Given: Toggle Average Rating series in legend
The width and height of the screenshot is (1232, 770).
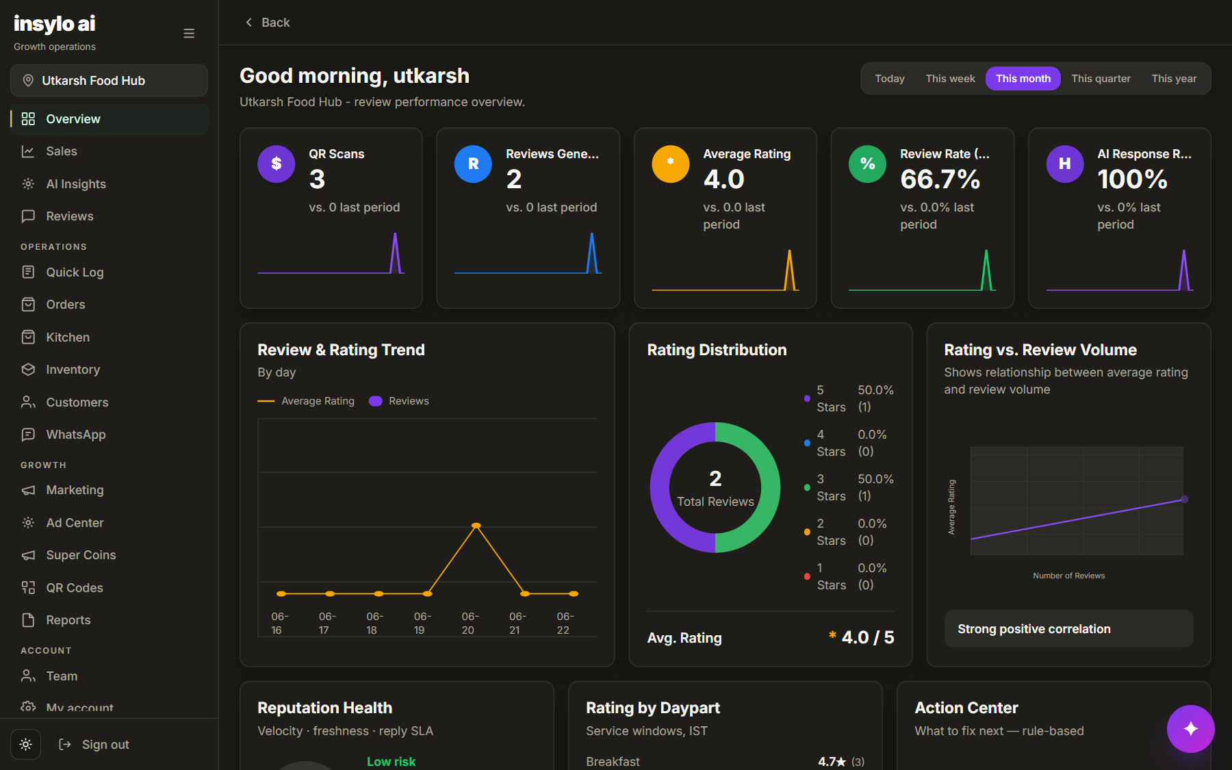Looking at the screenshot, I should click(x=306, y=401).
